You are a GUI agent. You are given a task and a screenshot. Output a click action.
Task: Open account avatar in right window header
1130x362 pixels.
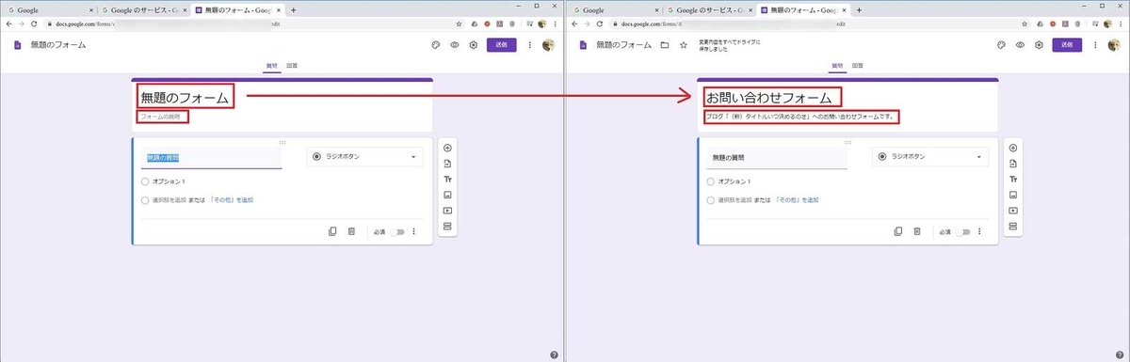[x=1113, y=45]
